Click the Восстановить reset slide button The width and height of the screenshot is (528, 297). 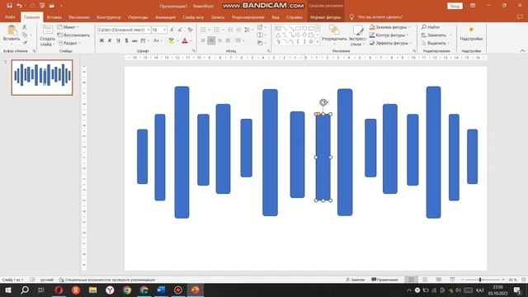(x=73, y=35)
